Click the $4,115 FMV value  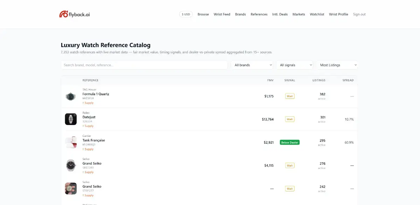click(269, 166)
